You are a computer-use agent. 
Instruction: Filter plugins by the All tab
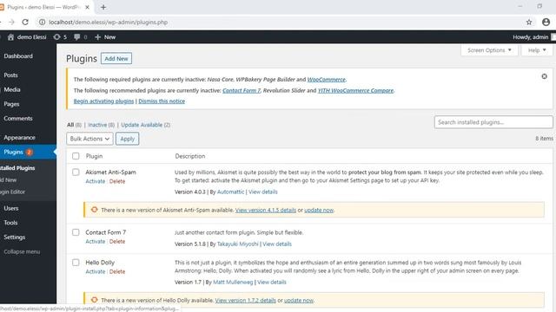point(70,125)
